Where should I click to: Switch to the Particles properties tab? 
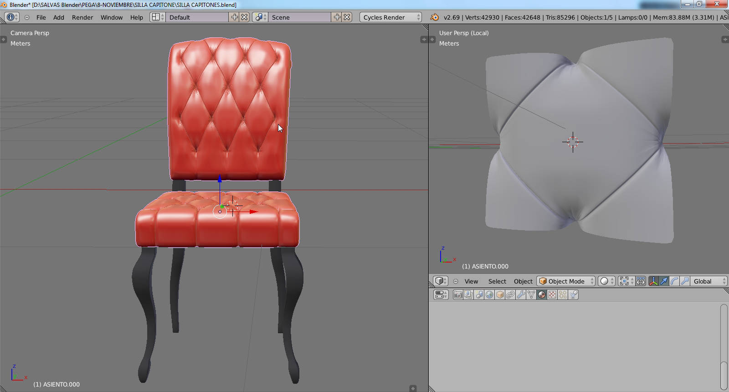coord(563,294)
